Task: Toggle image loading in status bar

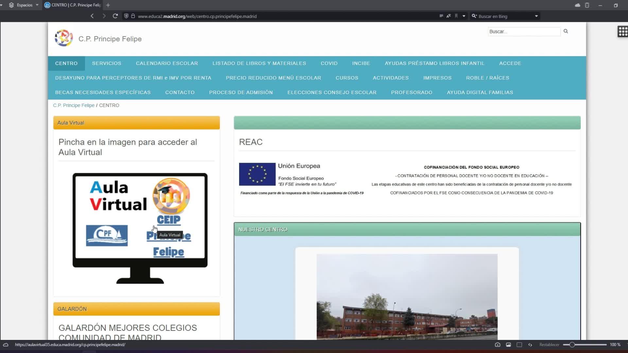Action: (x=508, y=345)
